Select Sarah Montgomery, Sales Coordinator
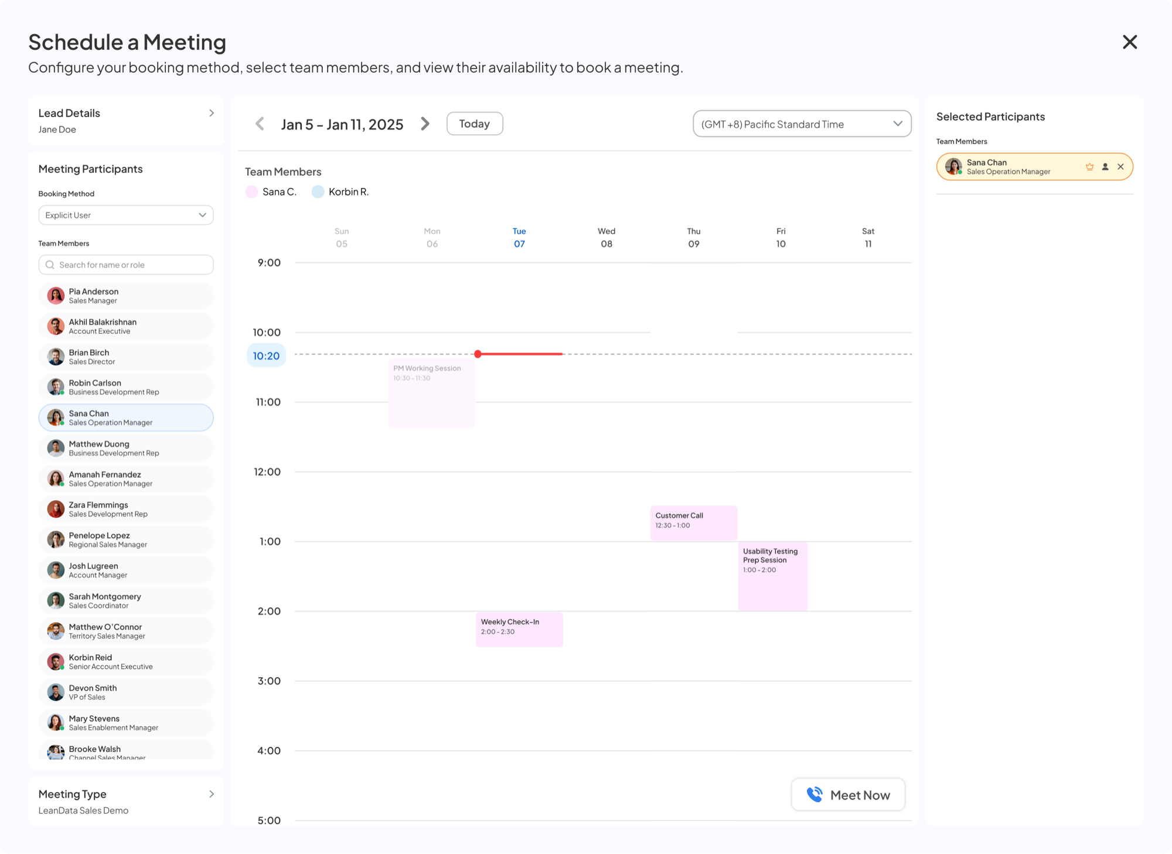This screenshot has height=854, width=1172. pyautogui.click(x=126, y=600)
